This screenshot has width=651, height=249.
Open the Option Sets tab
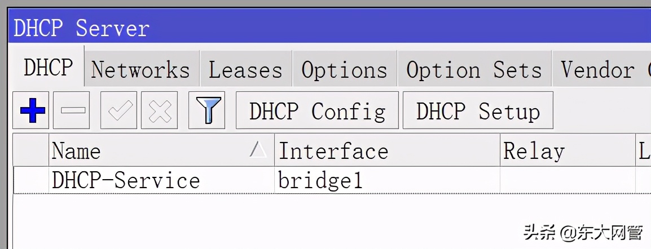point(474,70)
